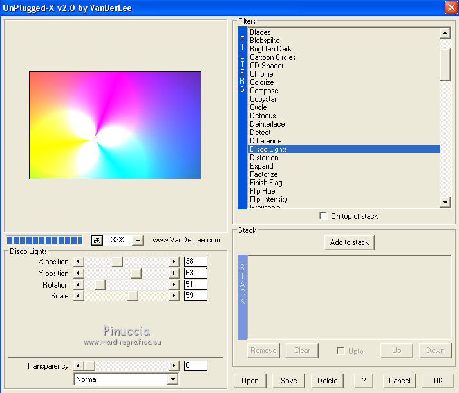Viewport: 459px width, 393px height.
Task: Click the Transparency slider thumb
Action: pyautogui.click(x=89, y=365)
